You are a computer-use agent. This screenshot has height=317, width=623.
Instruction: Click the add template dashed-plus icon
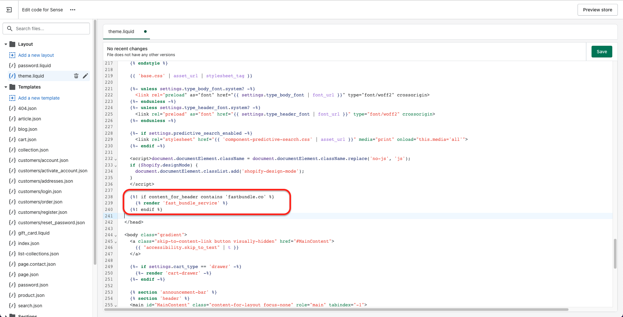click(12, 98)
